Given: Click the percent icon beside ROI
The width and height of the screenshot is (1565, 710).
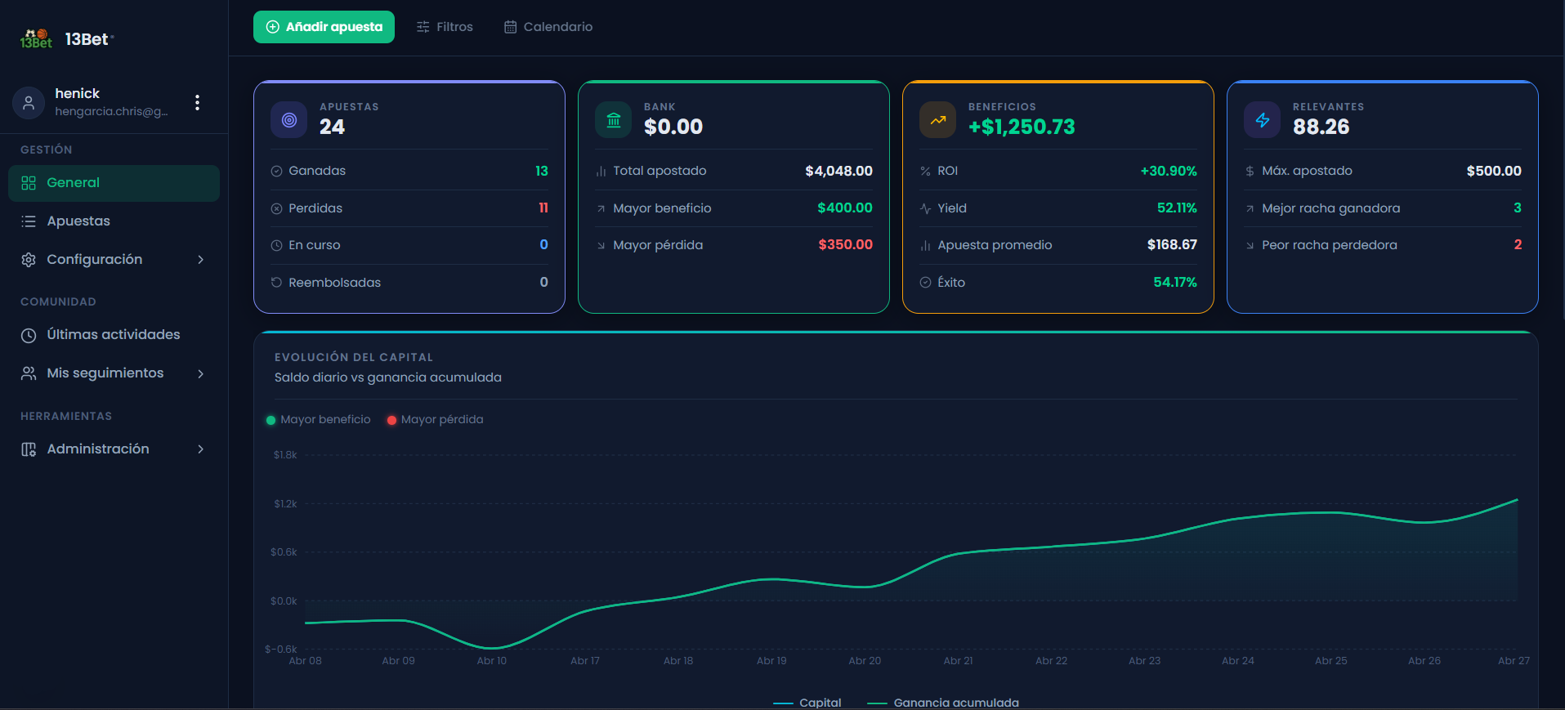Looking at the screenshot, I should tap(925, 171).
